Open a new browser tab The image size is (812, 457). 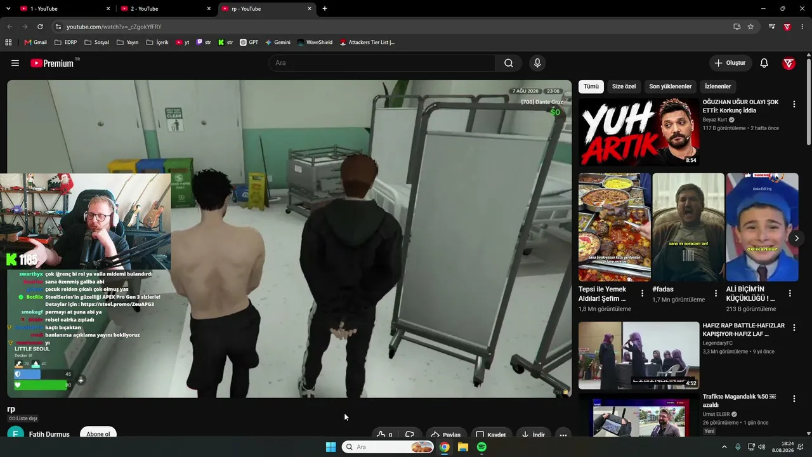point(325,9)
